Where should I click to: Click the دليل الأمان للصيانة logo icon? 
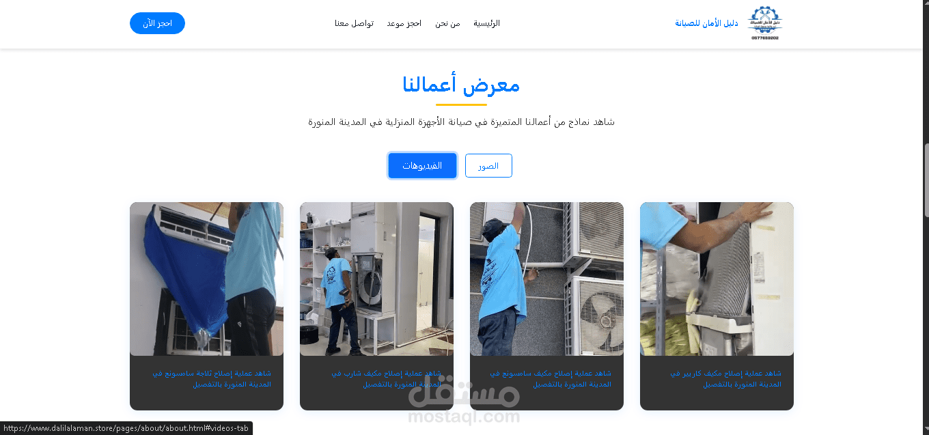tap(765, 23)
